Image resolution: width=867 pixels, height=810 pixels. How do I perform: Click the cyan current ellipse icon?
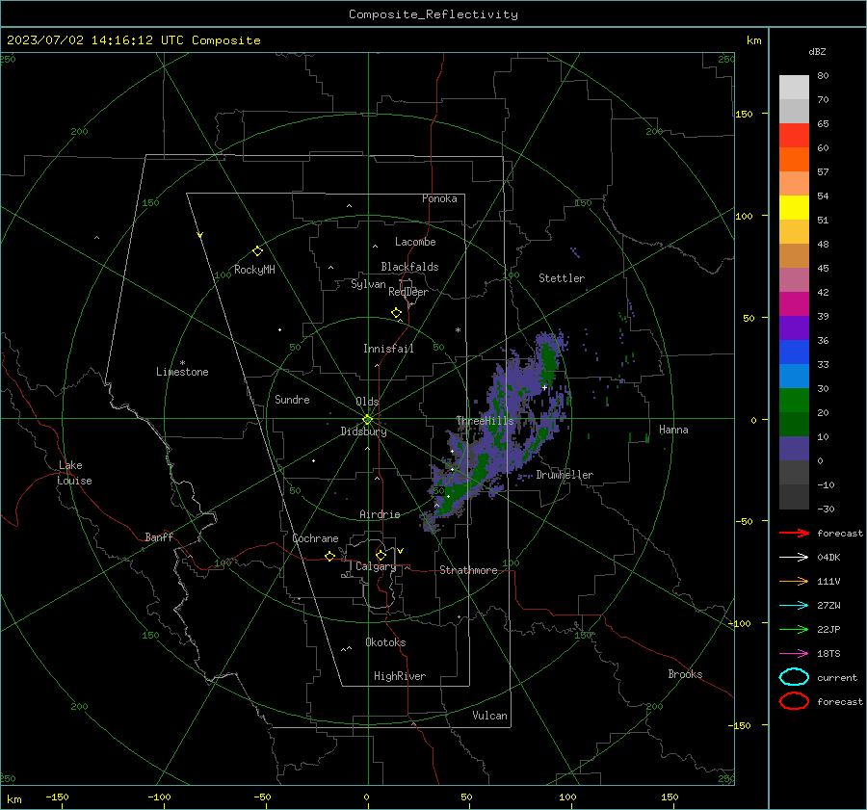794,677
